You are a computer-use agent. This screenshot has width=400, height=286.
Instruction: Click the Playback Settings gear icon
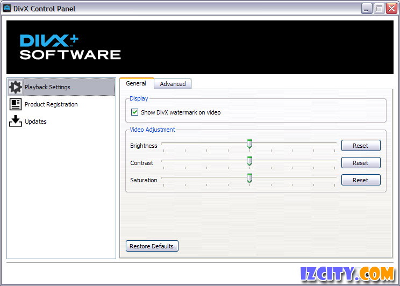(16, 87)
